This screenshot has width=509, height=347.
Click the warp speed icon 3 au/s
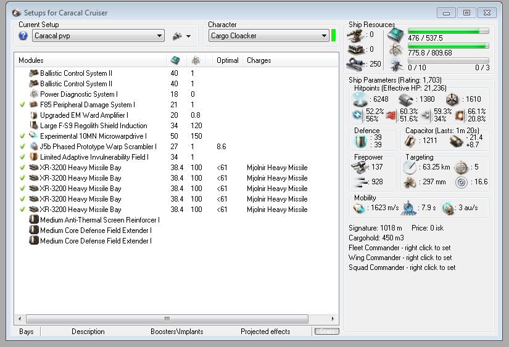click(x=449, y=208)
